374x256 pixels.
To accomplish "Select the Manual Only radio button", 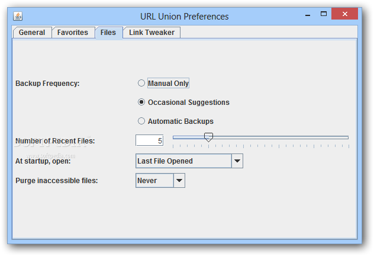I will pyautogui.click(x=141, y=83).
